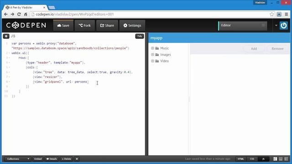Expand the Music folder node

(152, 48)
